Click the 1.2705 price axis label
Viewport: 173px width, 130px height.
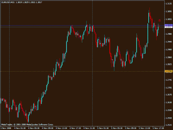click(x=169, y=88)
